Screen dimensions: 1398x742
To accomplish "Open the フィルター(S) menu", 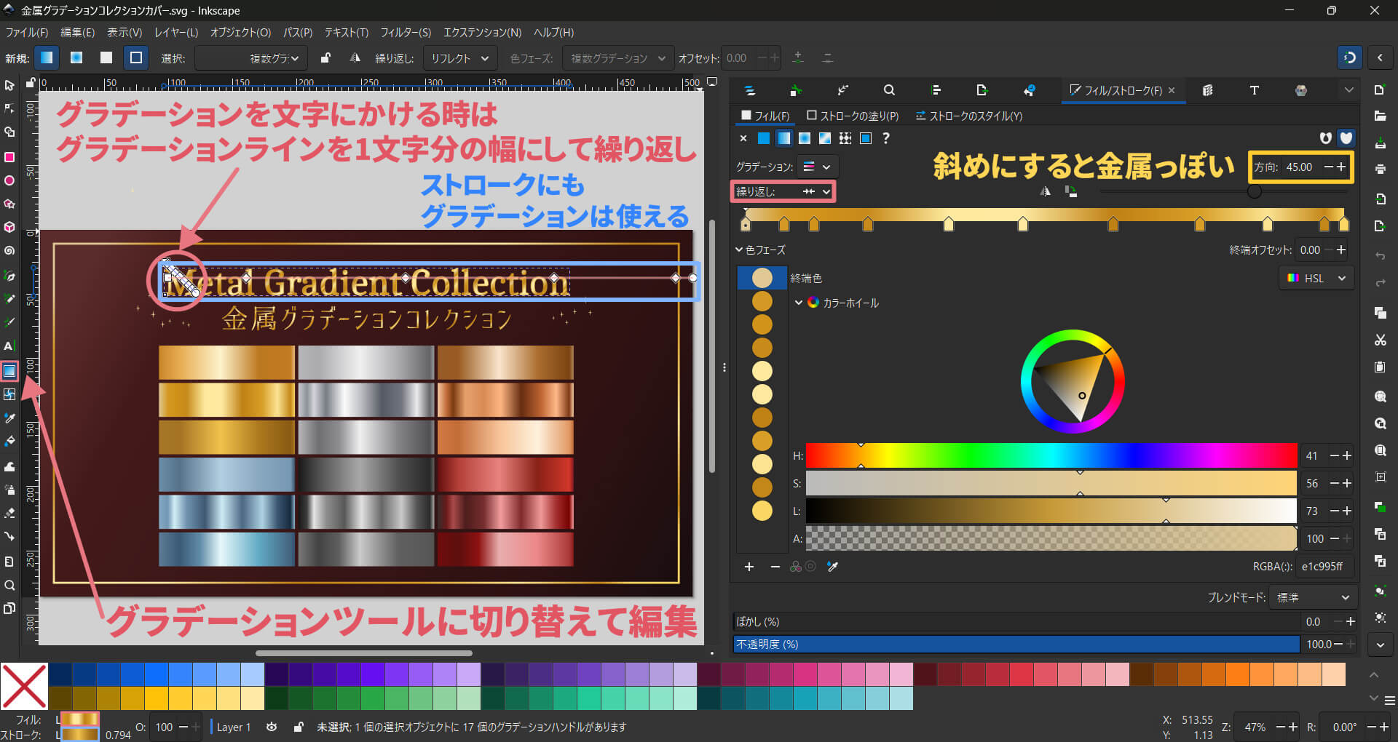I will click(x=406, y=32).
